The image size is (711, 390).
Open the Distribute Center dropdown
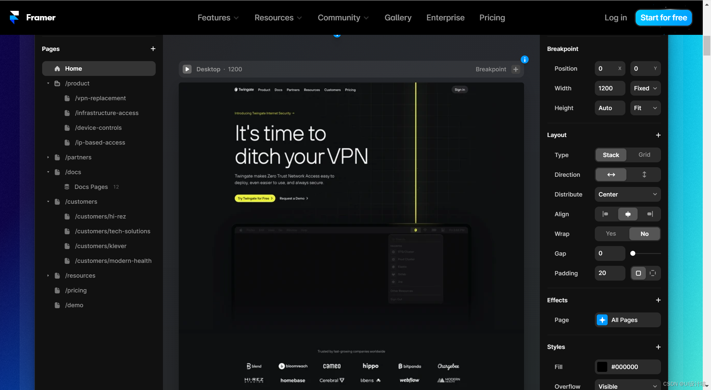click(627, 194)
